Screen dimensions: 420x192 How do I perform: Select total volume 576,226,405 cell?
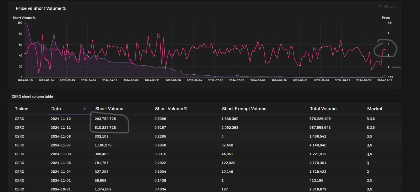320,119
